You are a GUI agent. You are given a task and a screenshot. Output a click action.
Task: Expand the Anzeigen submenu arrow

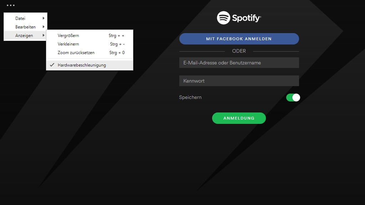pos(43,35)
